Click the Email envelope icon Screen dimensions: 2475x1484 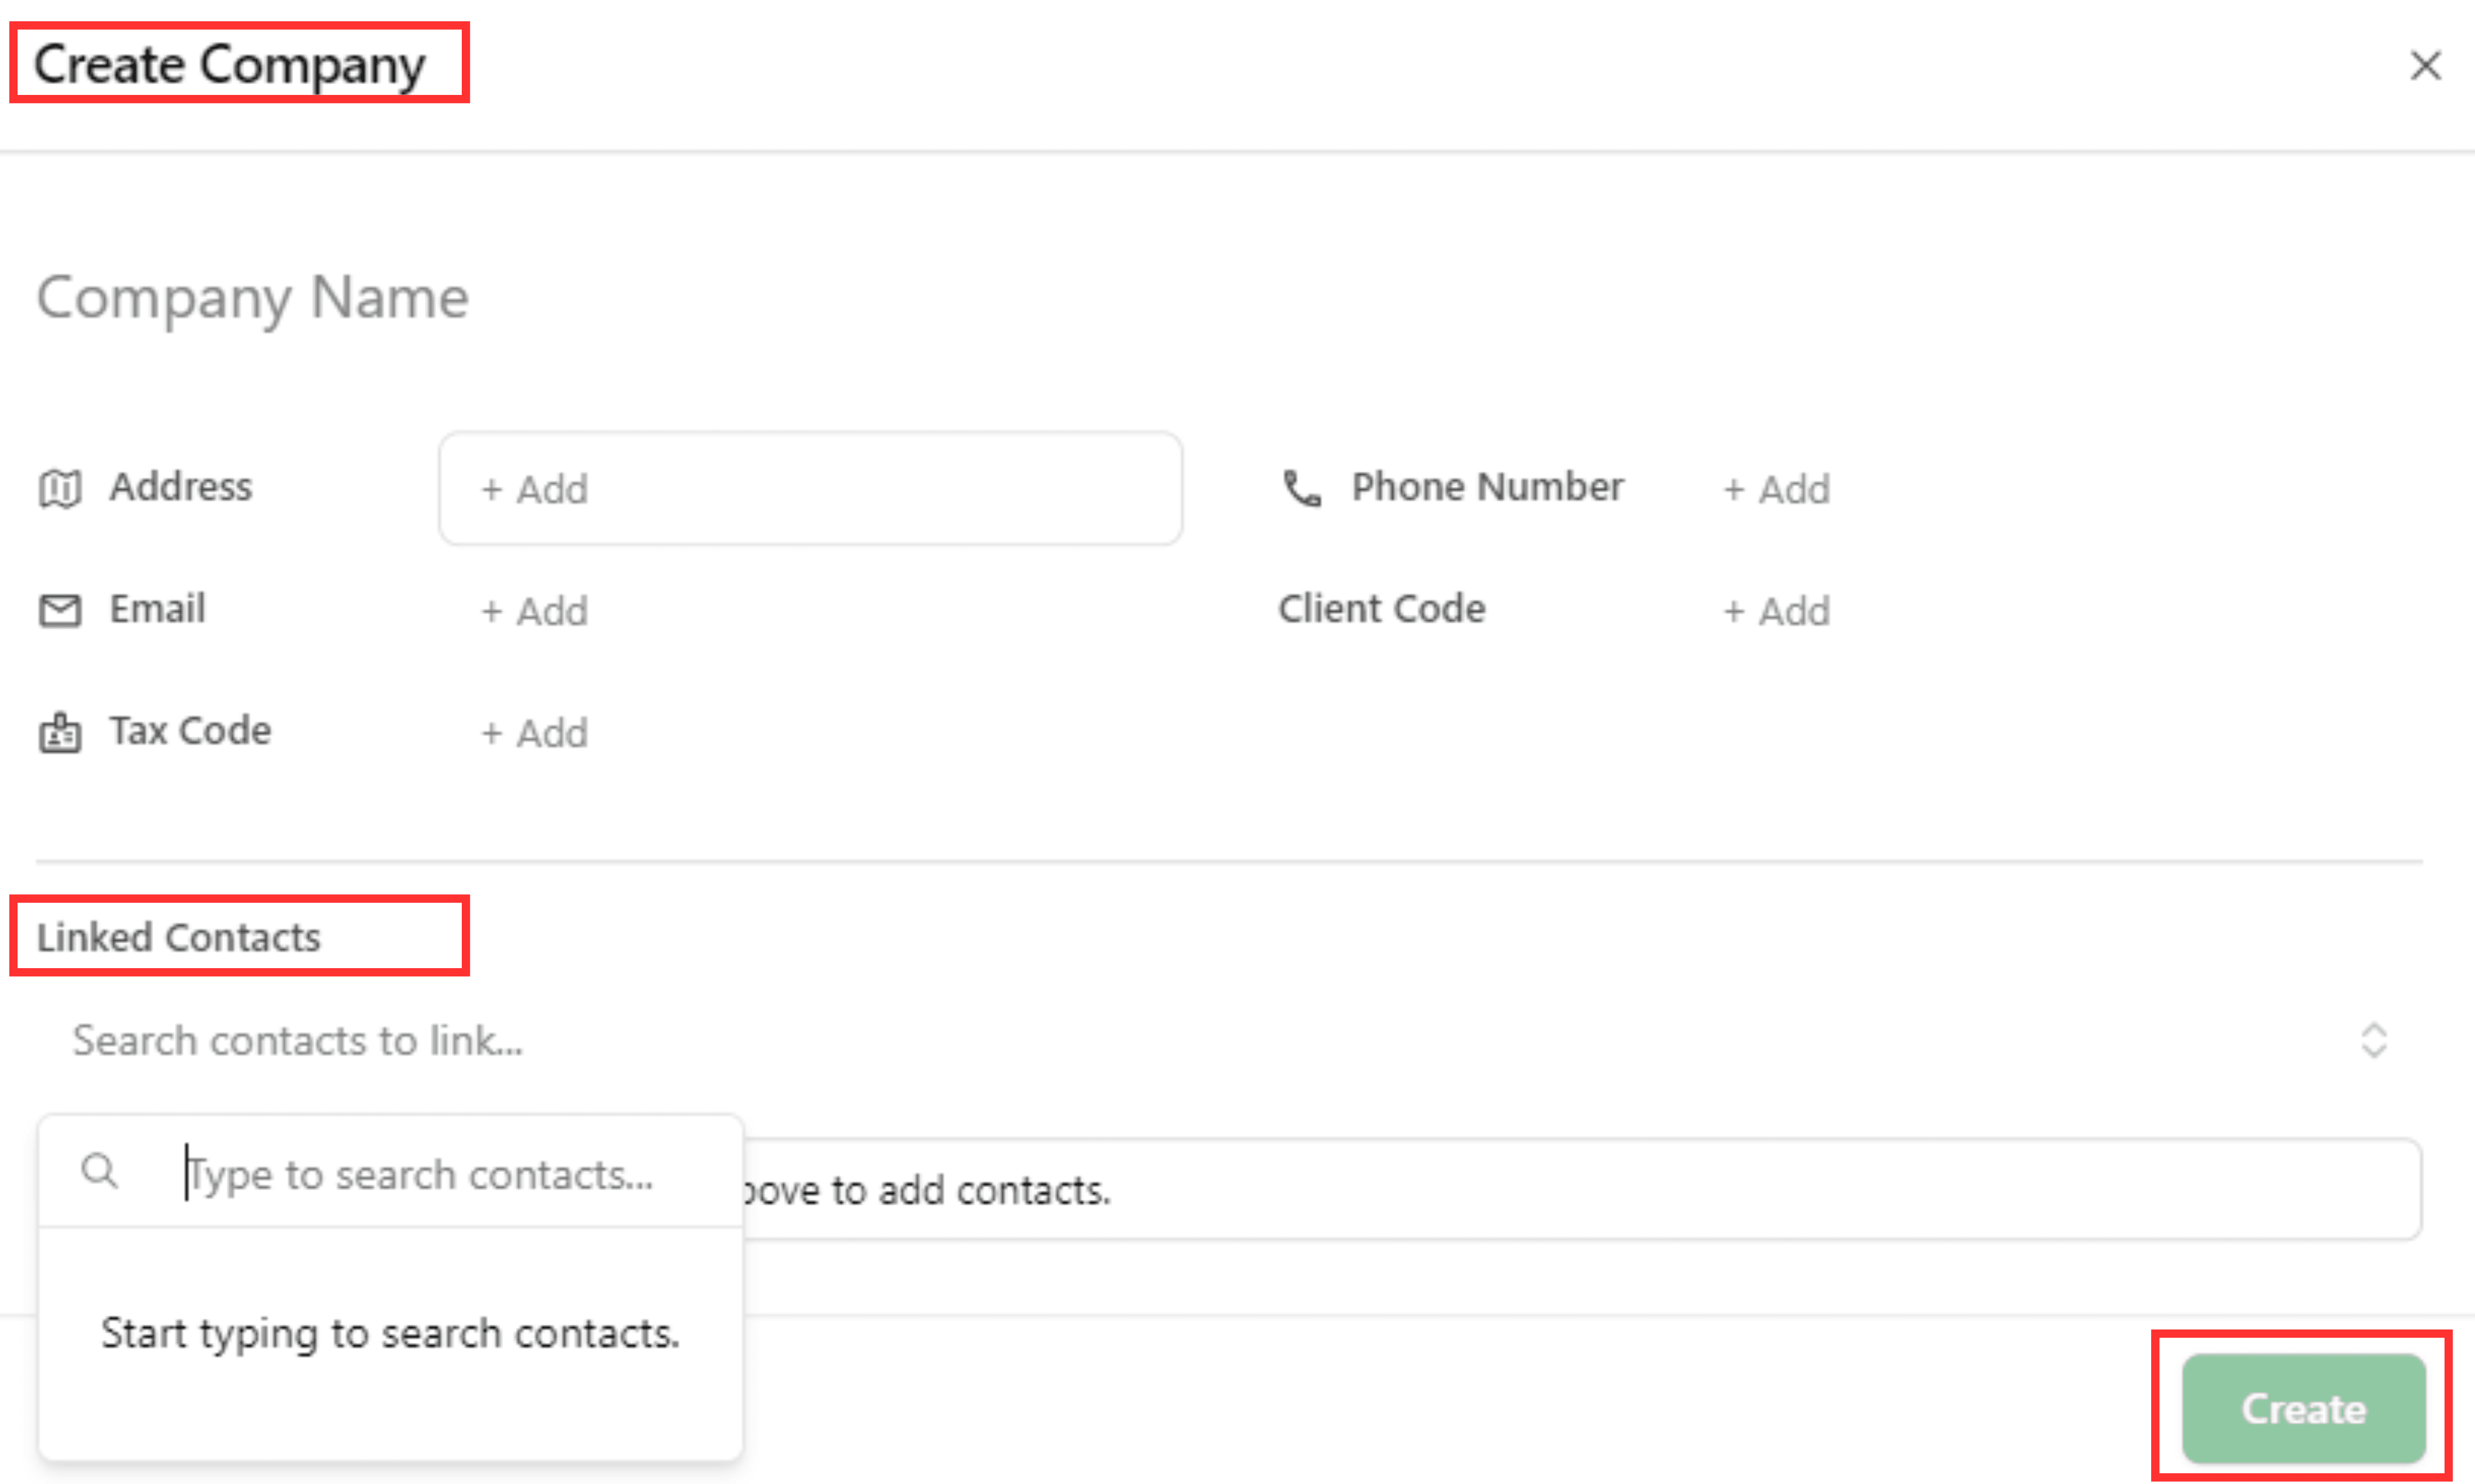click(60, 610)
